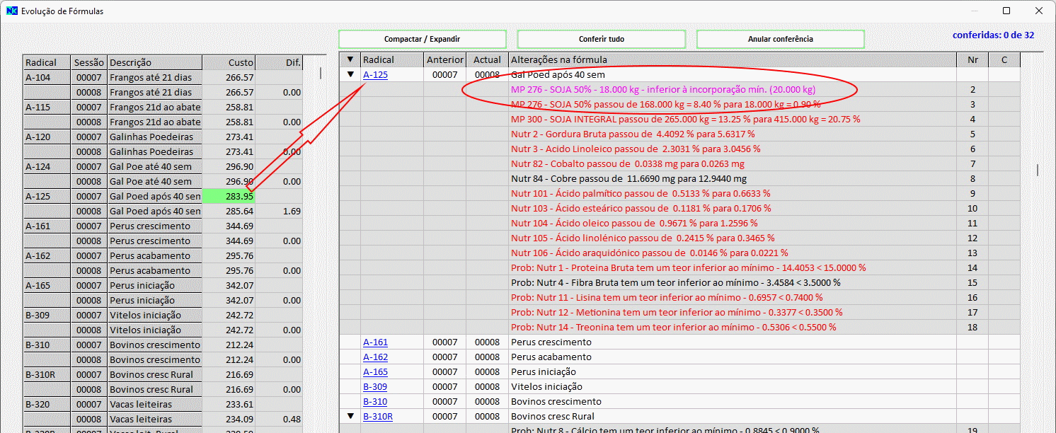1056x433 pixels.
Task: Click the Custo column header
Action: click(x=229, y=62)
